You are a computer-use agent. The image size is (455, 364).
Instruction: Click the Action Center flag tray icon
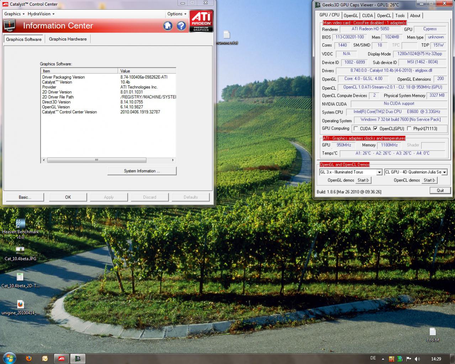click(408, 359)
